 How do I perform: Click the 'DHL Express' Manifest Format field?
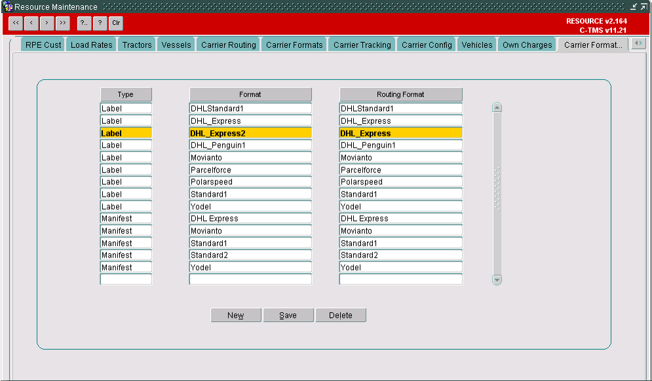click(250, 218)
